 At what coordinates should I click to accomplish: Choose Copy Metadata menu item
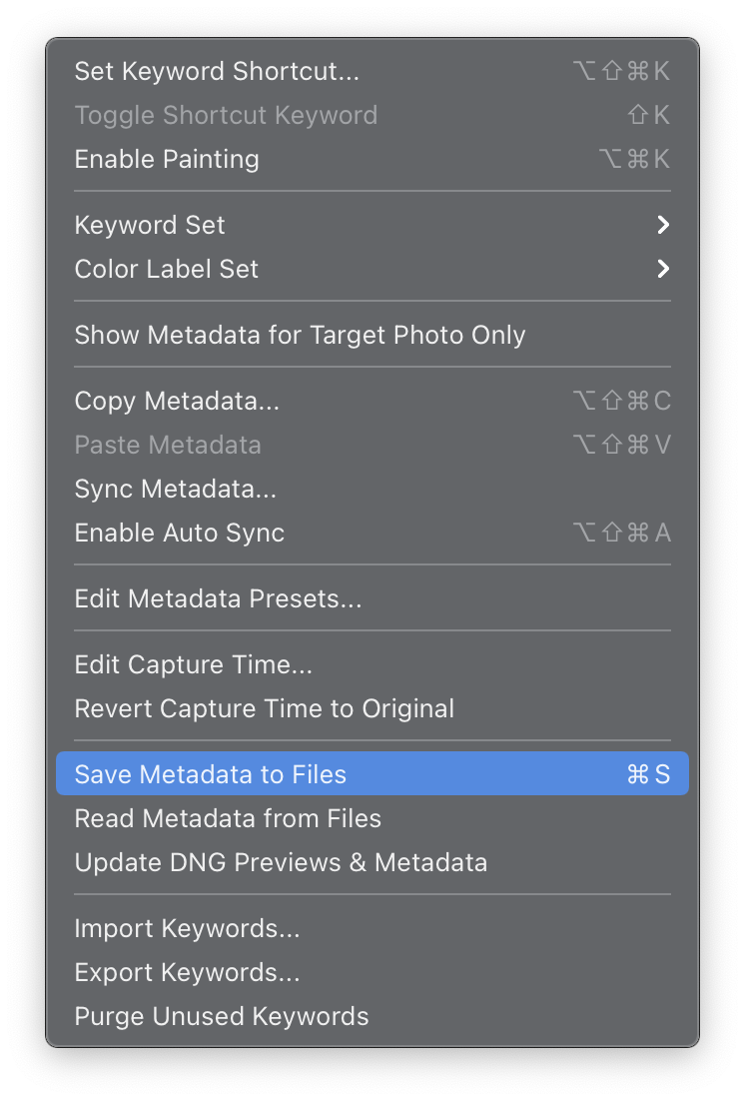coord(177,401)
